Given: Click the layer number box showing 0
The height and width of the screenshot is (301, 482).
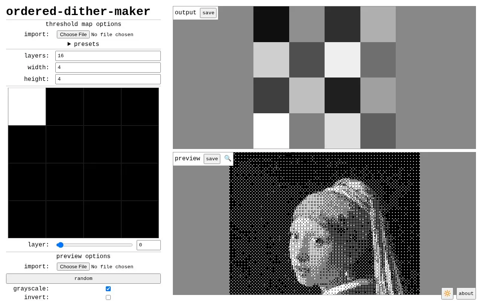Looking at the screenshot, I should tap(149, 245).
